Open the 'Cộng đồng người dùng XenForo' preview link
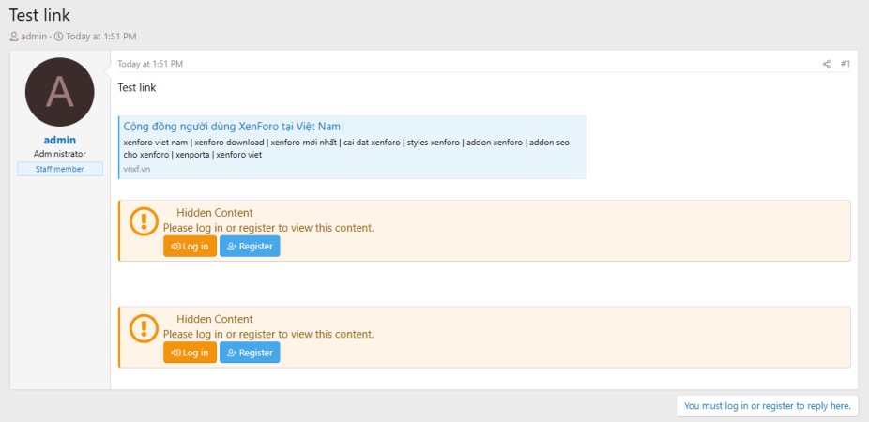This screenshot has height=422, width=869. 232,126
